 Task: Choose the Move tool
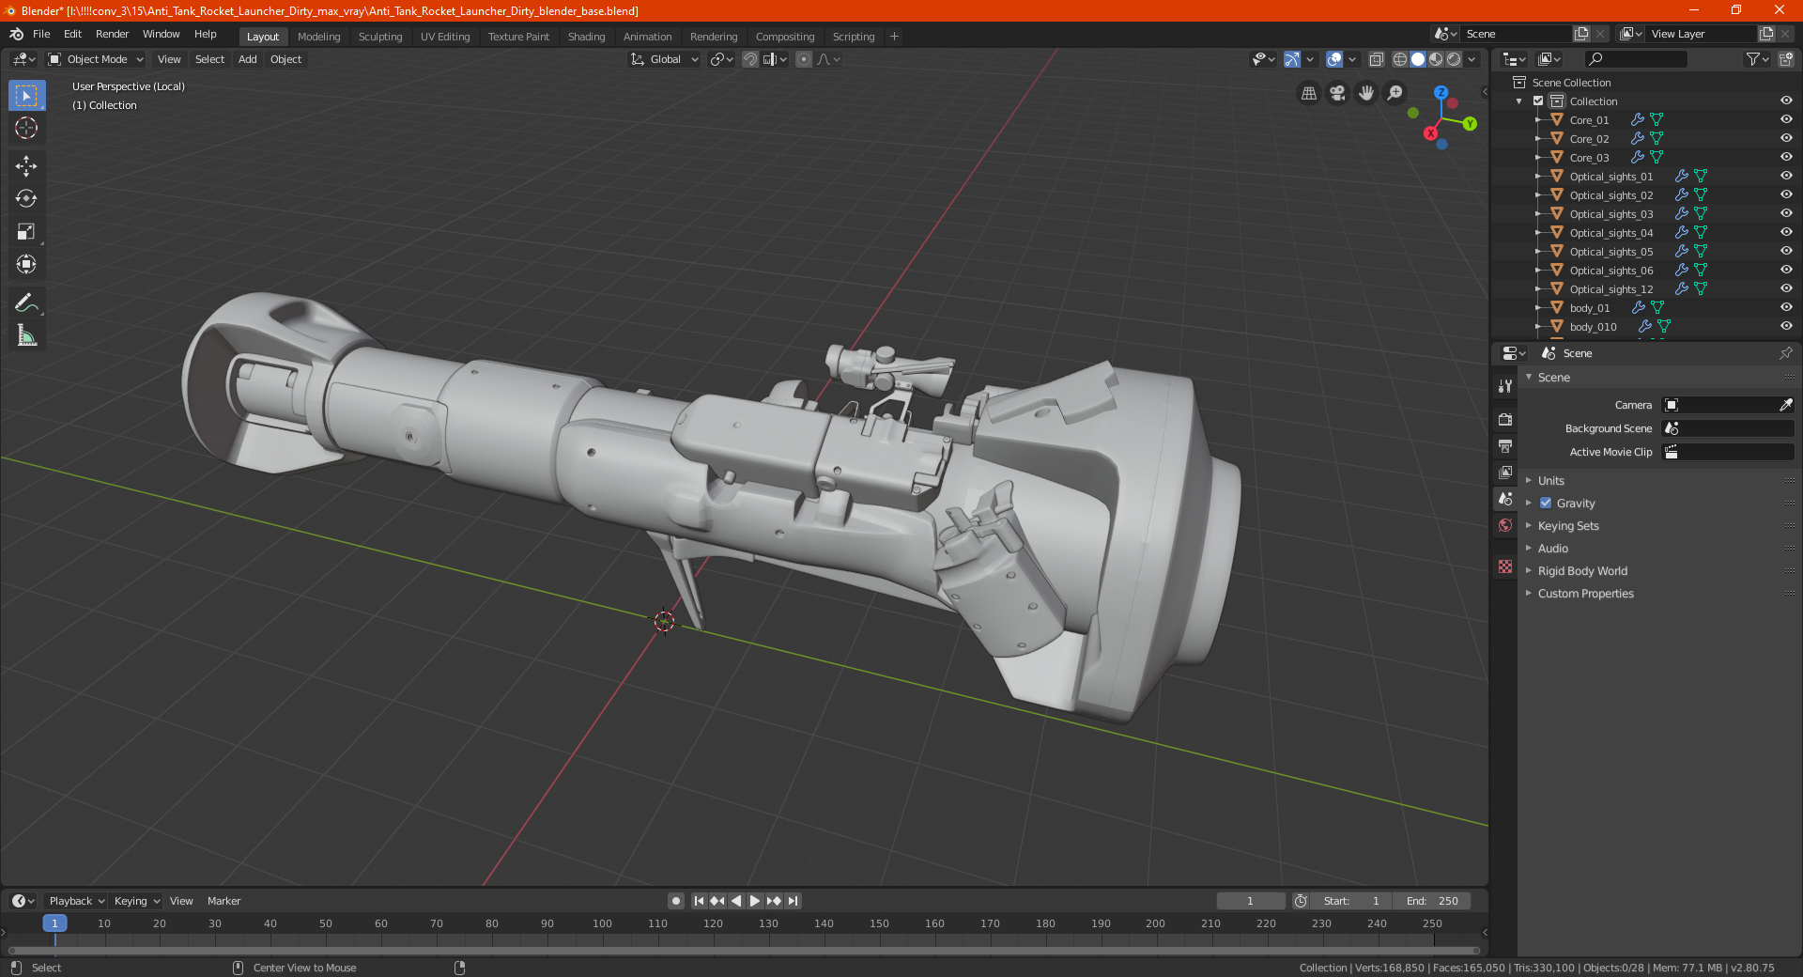pos(26,166)
